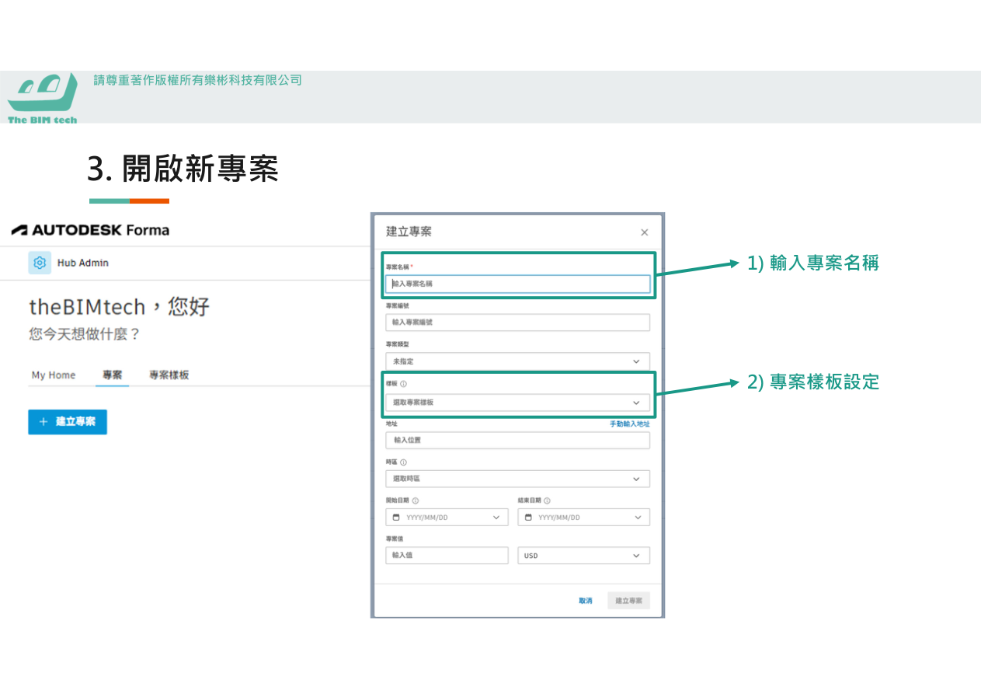Screen dimensions: 981x694
Task: Switch to the 專案樣板 tab
Action: (169, 375)
